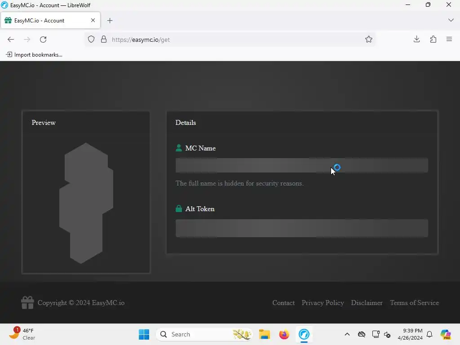Image resolution: width=460 pixels, height=345 pixels.
Task: Open Firefox from the taskbar
Action: (x=284, y=334)
